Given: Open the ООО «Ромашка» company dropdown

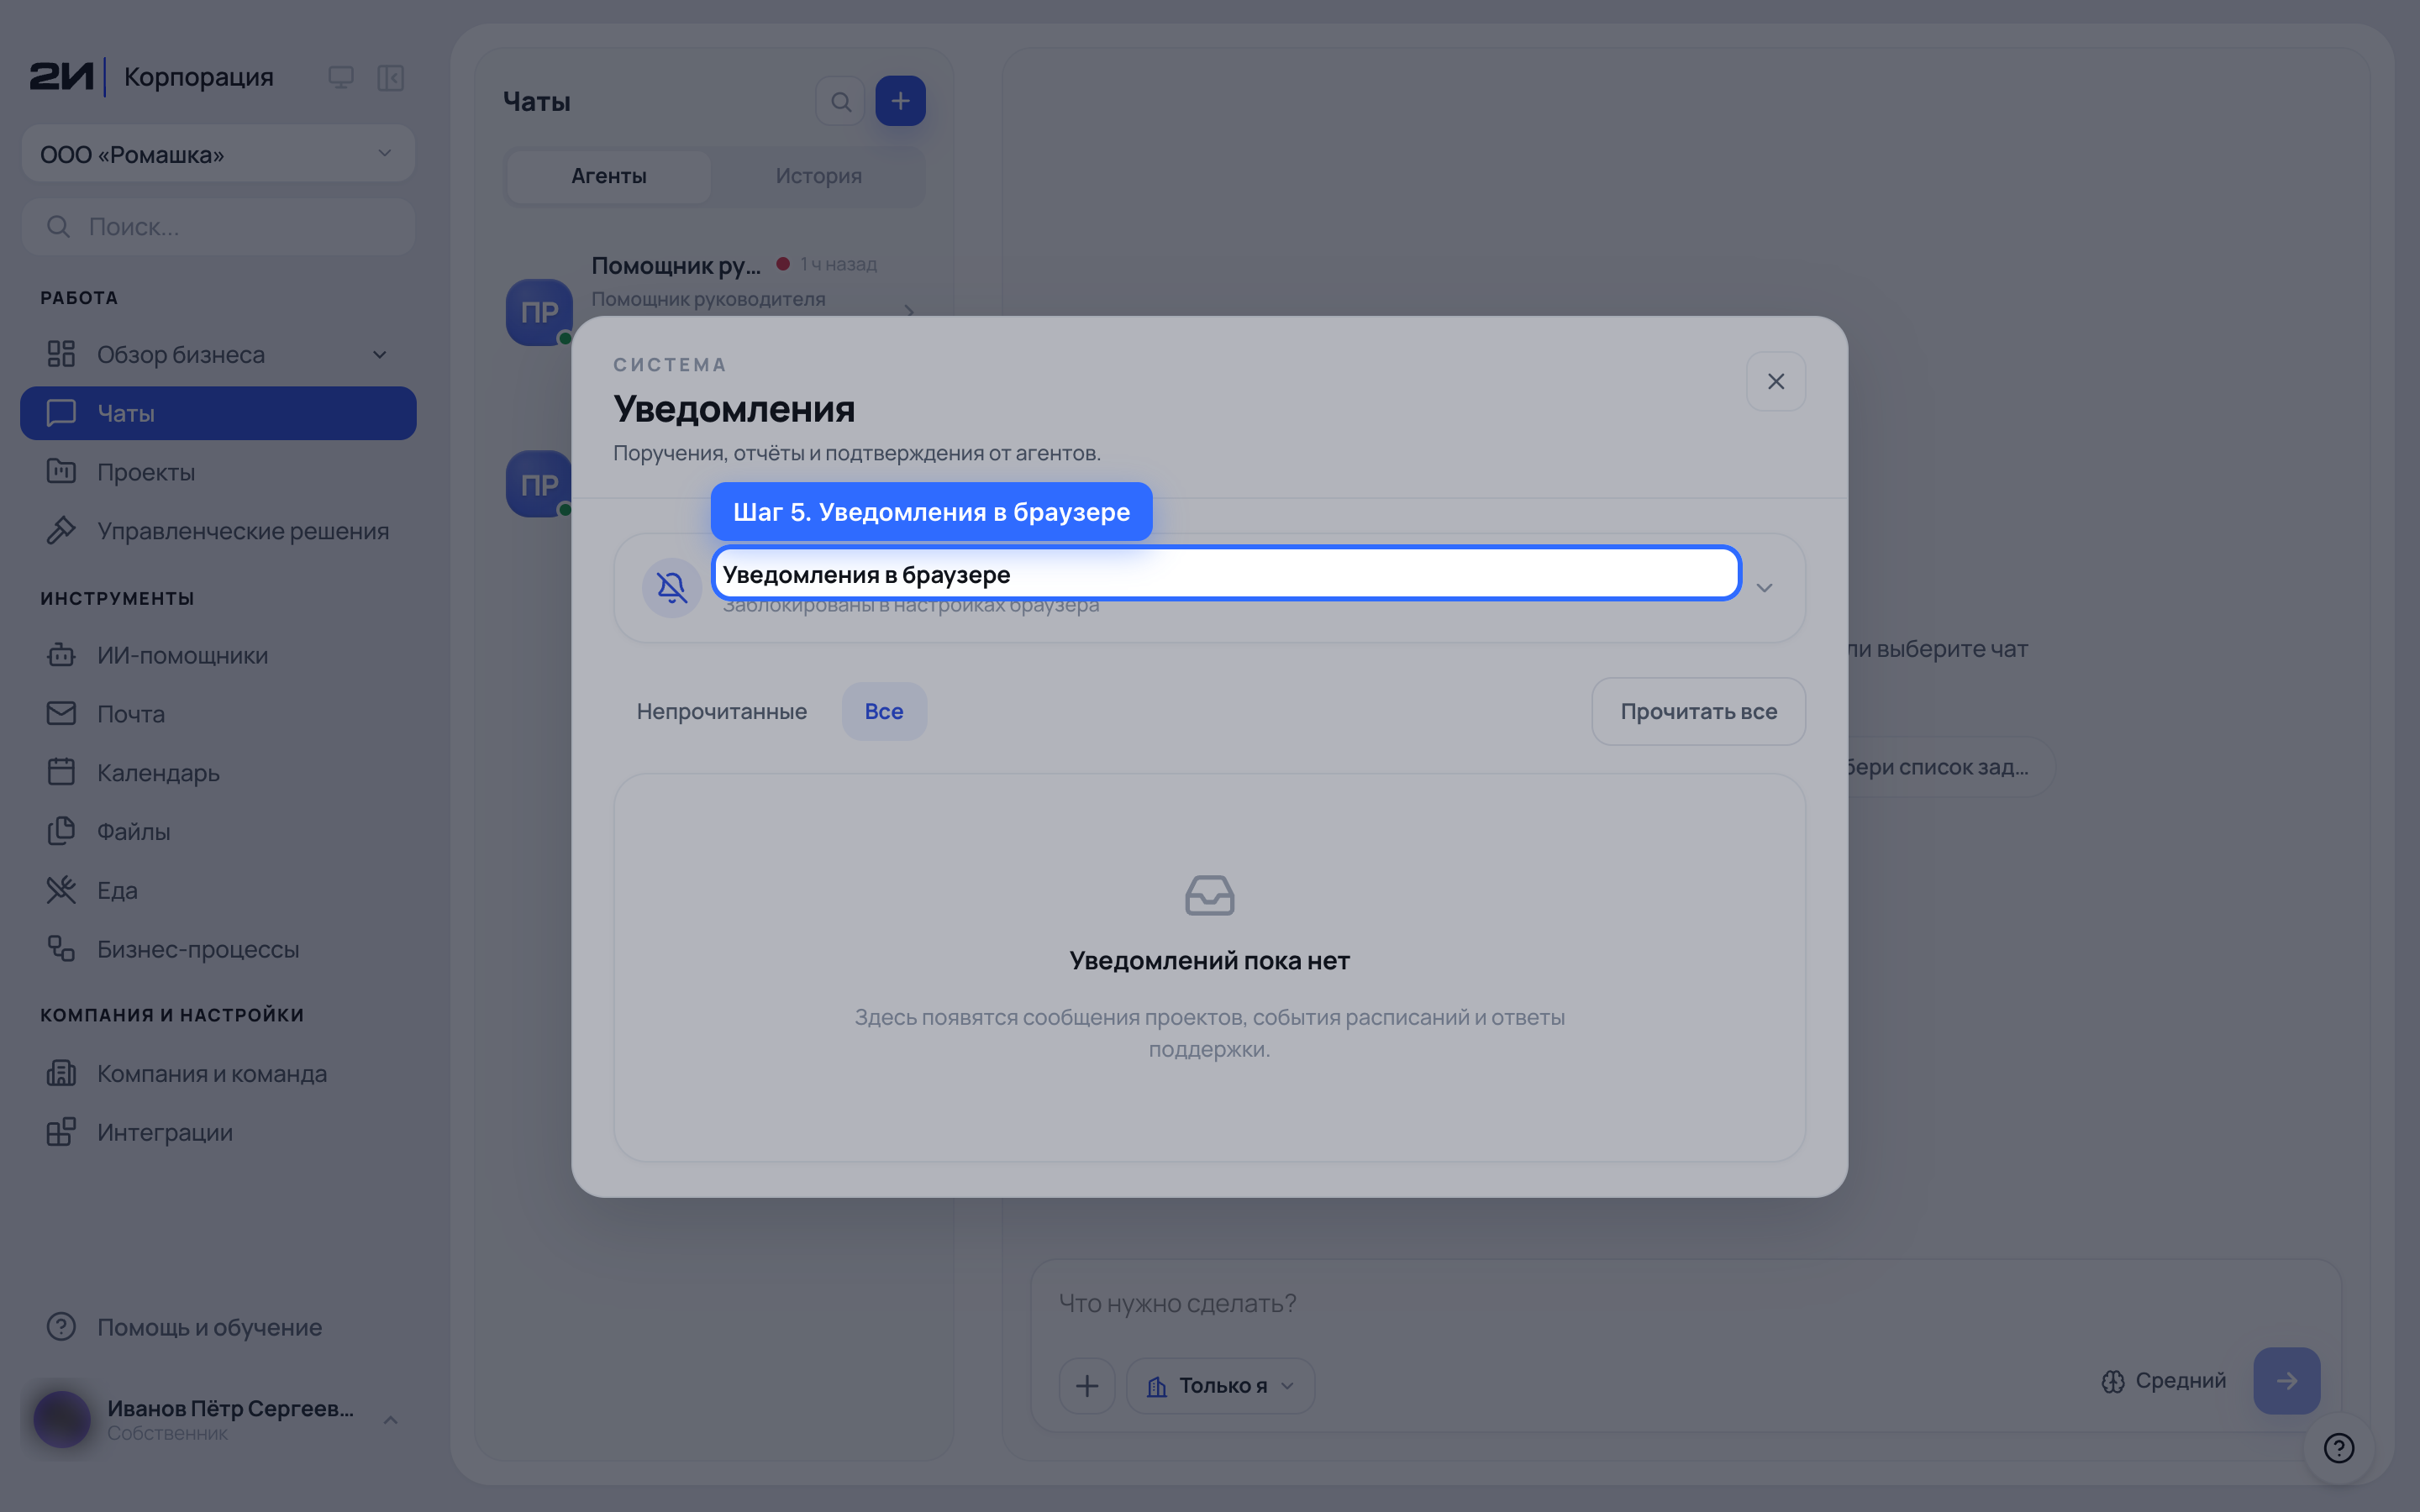Looking at the screenshot, I should [218, 154].
